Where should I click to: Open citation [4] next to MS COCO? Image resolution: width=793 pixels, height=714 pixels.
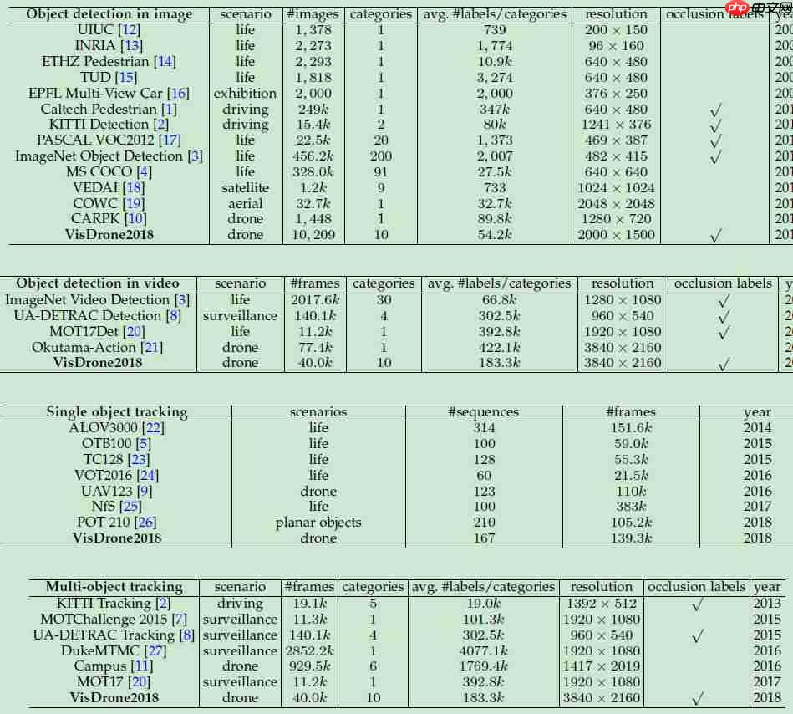click(144, 172)
